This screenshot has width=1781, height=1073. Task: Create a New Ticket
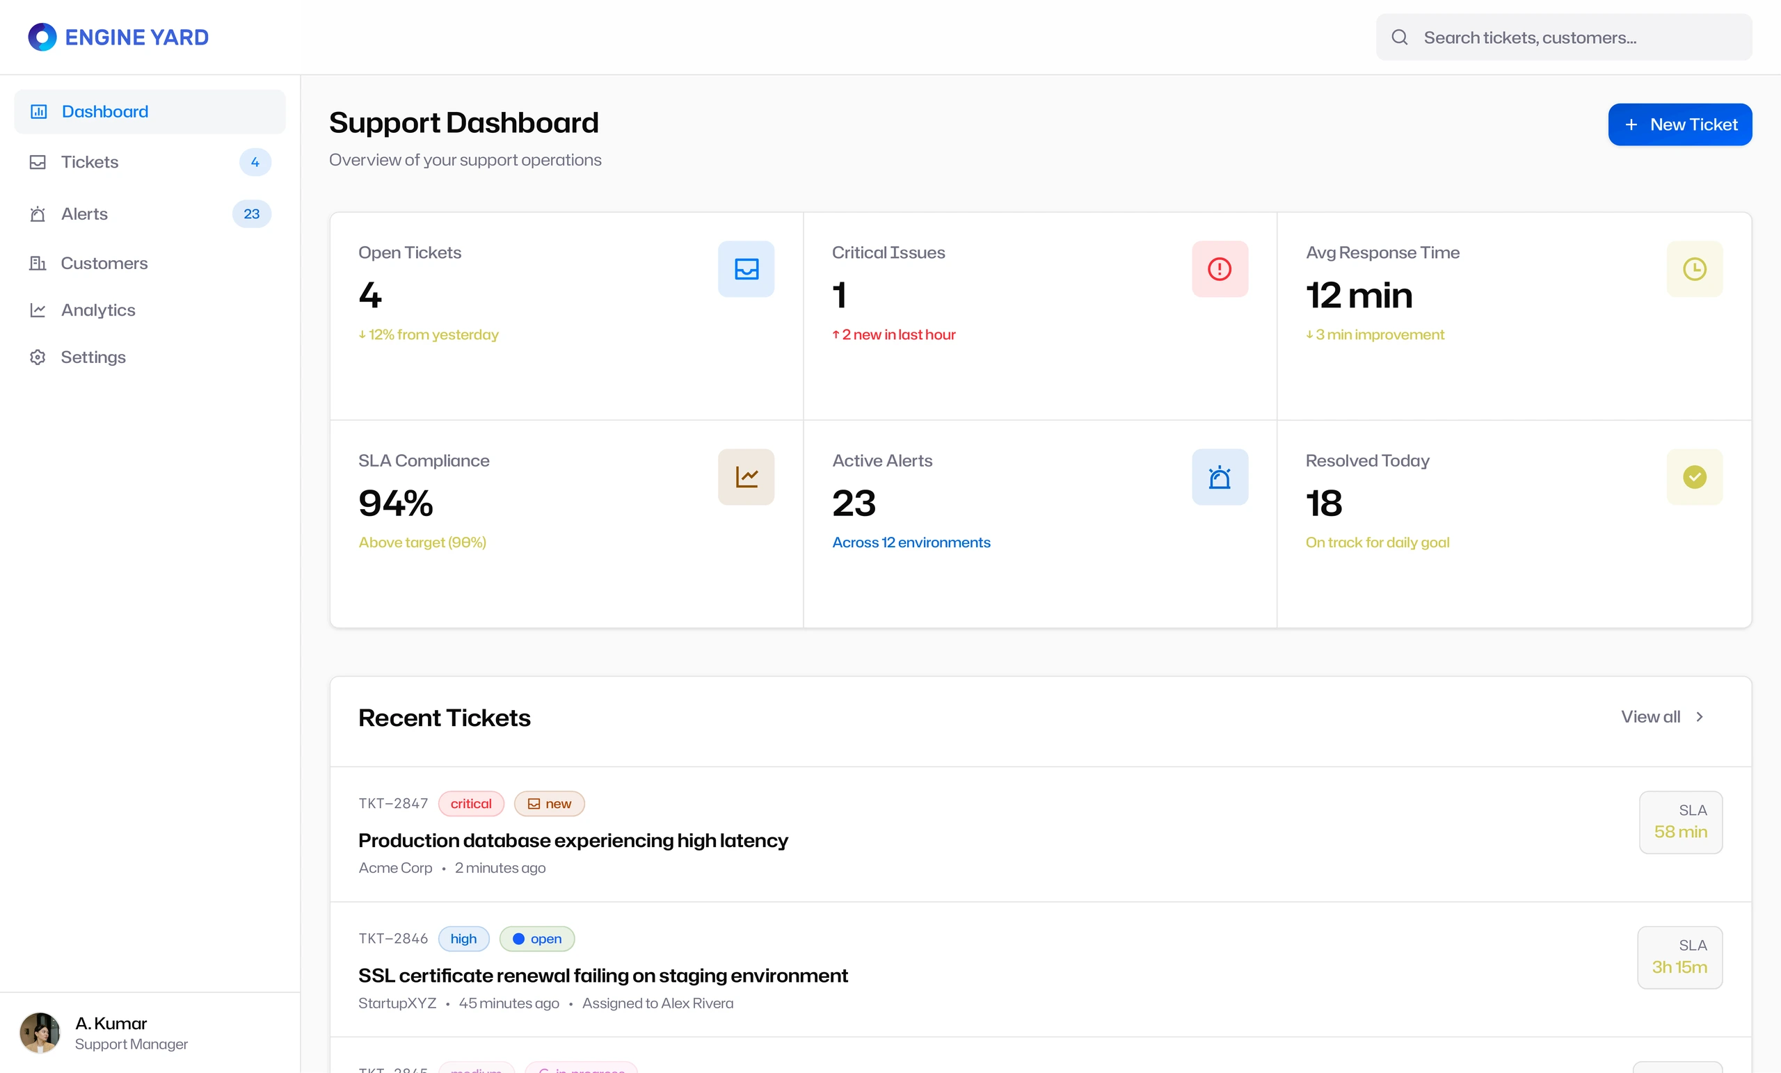coord(1679,124)
